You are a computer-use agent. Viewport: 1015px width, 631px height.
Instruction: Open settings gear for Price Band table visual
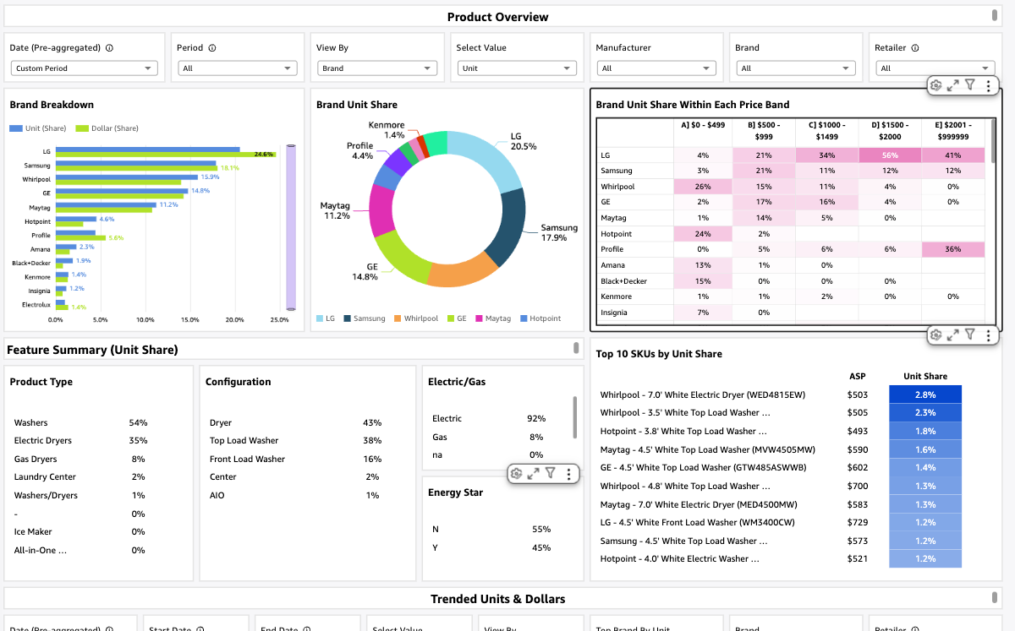[935, 85]
